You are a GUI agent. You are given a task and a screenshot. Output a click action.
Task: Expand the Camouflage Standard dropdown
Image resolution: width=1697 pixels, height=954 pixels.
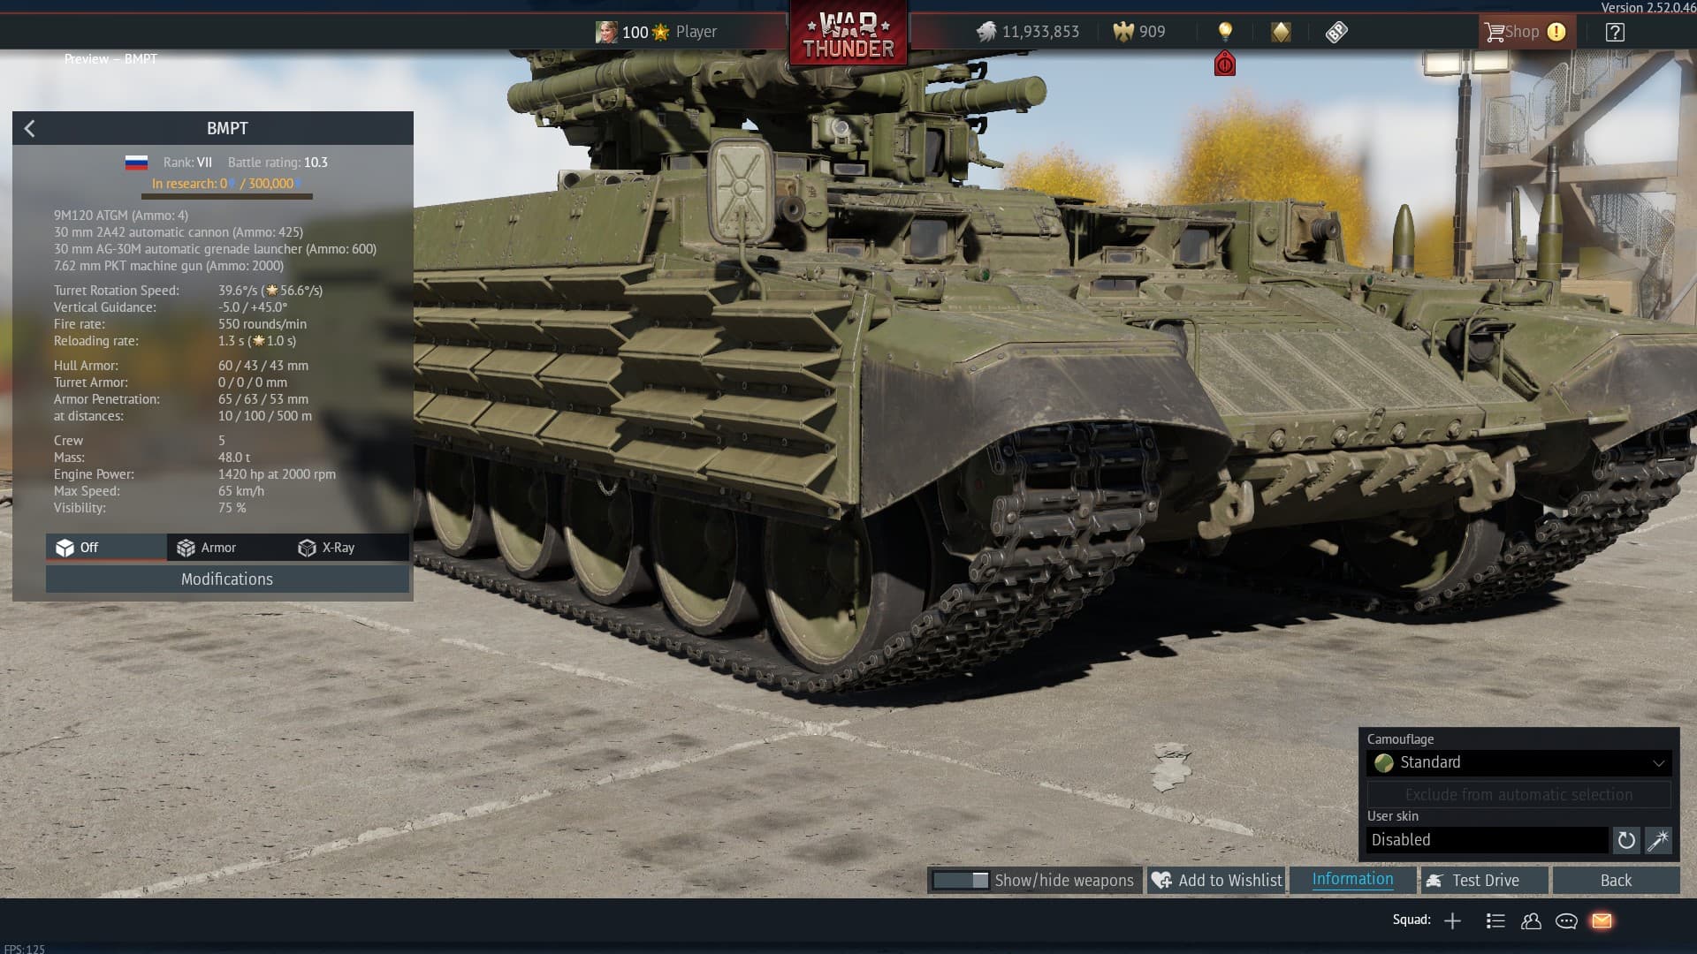1518,762
